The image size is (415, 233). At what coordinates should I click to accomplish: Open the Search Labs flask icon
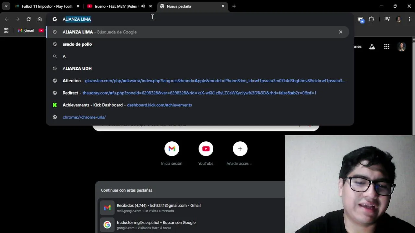pyautogui.click(x=372, y=47)
